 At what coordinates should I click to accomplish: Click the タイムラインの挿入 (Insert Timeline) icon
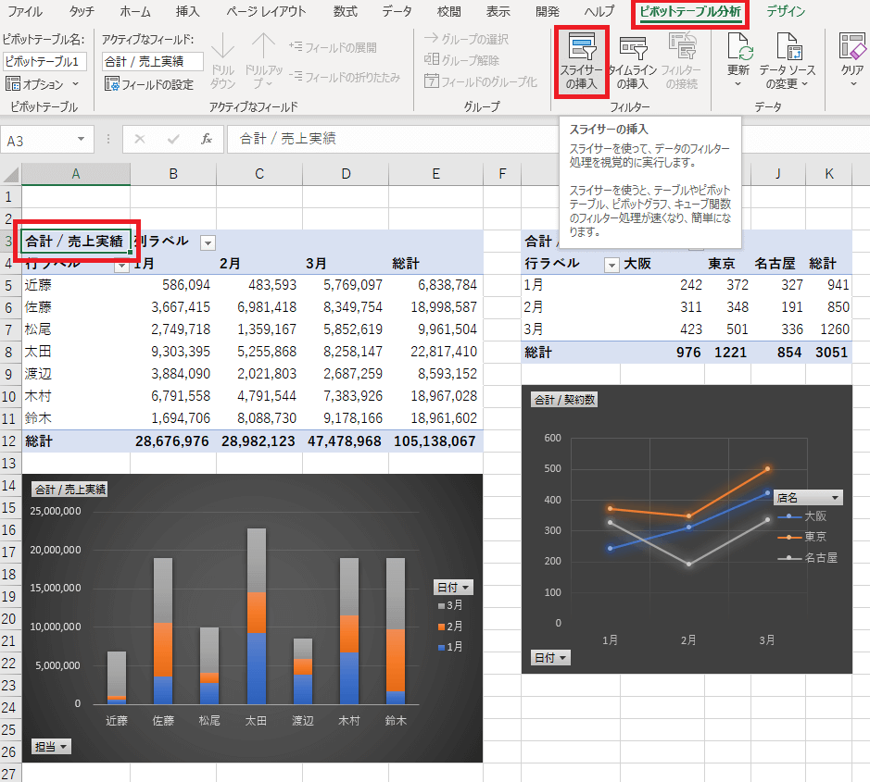[x=632, y=50]
